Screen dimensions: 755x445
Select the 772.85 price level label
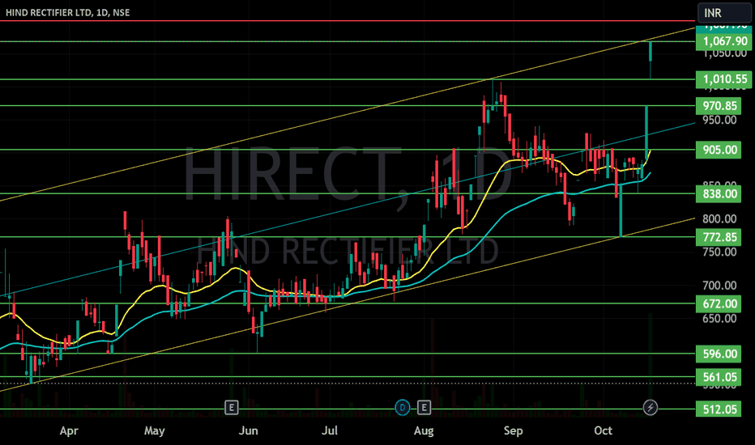(x=719, y=237)
